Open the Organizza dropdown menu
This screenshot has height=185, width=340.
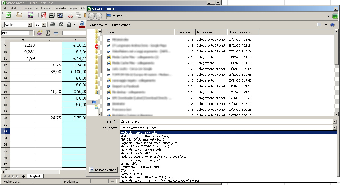98,25
